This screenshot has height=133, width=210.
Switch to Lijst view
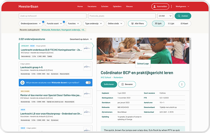(171, 24)
